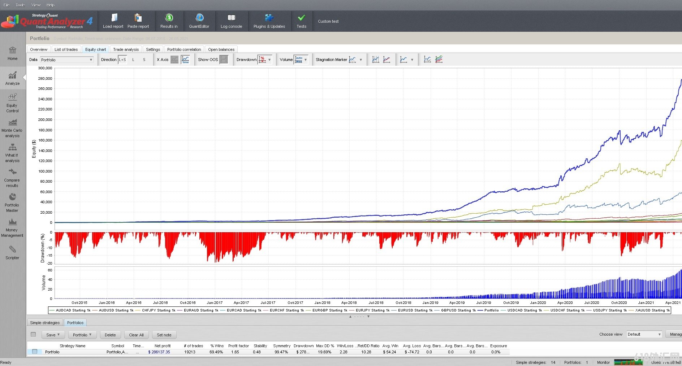
Task: Open the What If analysis panel
Action: [x=12, y=153]
